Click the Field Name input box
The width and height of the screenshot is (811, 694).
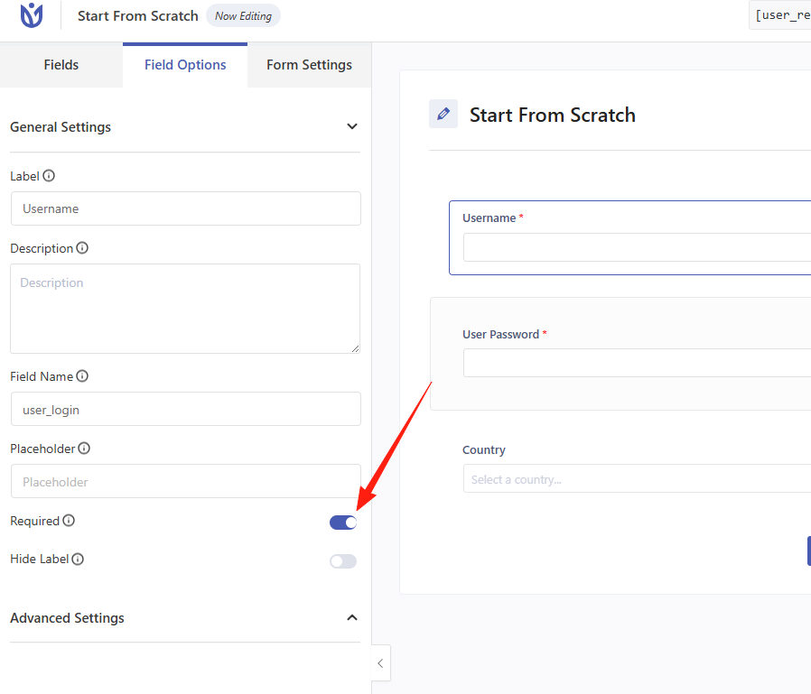pos(185,409)
